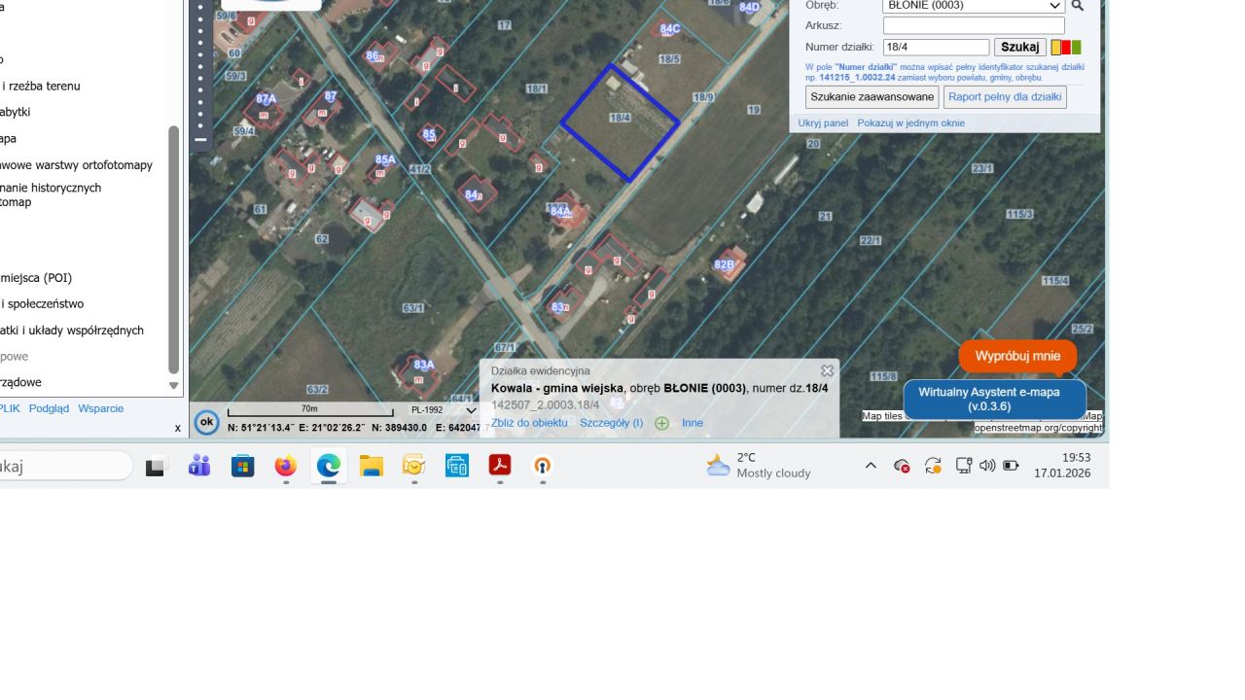Open the PL-1992 coordinate system dropdown
The height and width of the screenshot is (700, 1245).
tap(443, 410)
